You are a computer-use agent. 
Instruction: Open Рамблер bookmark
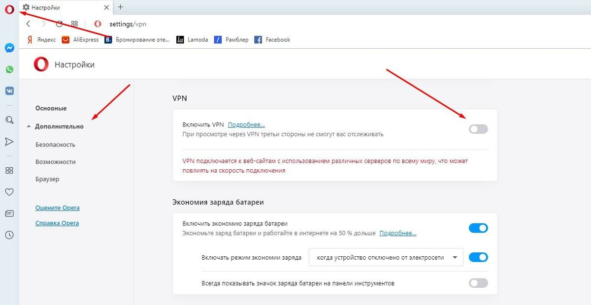click(x=231, y=39)
